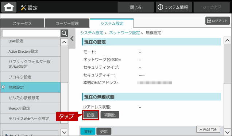
Task: Click the セキュリティタイプ label
Action: [101, 67]
